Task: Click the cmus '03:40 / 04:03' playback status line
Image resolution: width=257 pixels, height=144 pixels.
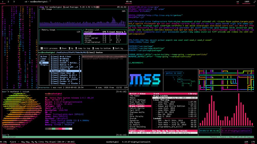Action: tap(163, 133)
